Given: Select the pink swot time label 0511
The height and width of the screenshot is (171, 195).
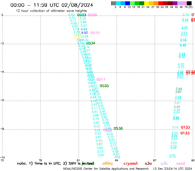Looking at the screenshot, I should tap(101, 79).
